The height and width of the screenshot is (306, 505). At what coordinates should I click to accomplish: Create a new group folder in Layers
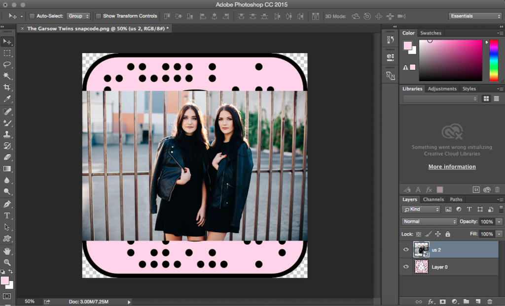coord(466,302)
